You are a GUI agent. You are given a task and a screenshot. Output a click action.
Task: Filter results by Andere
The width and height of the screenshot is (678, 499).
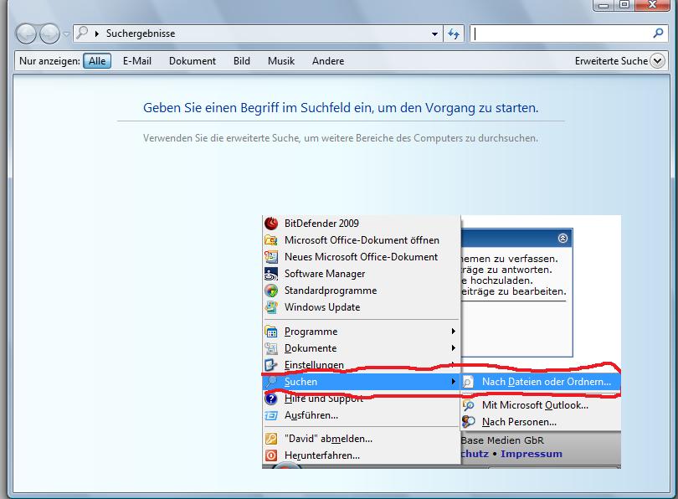[x=328, y=61]
